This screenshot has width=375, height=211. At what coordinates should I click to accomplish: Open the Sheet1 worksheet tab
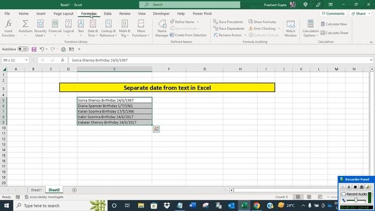click(x=36, y=190)
